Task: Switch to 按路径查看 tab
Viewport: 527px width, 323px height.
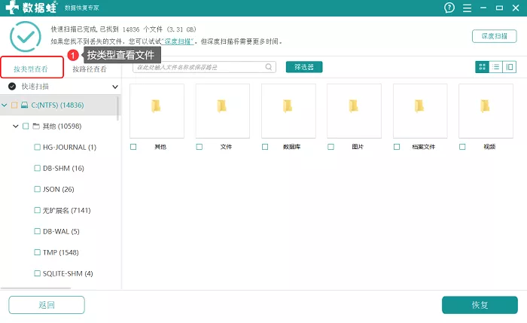Action: [x=90, y=69]
